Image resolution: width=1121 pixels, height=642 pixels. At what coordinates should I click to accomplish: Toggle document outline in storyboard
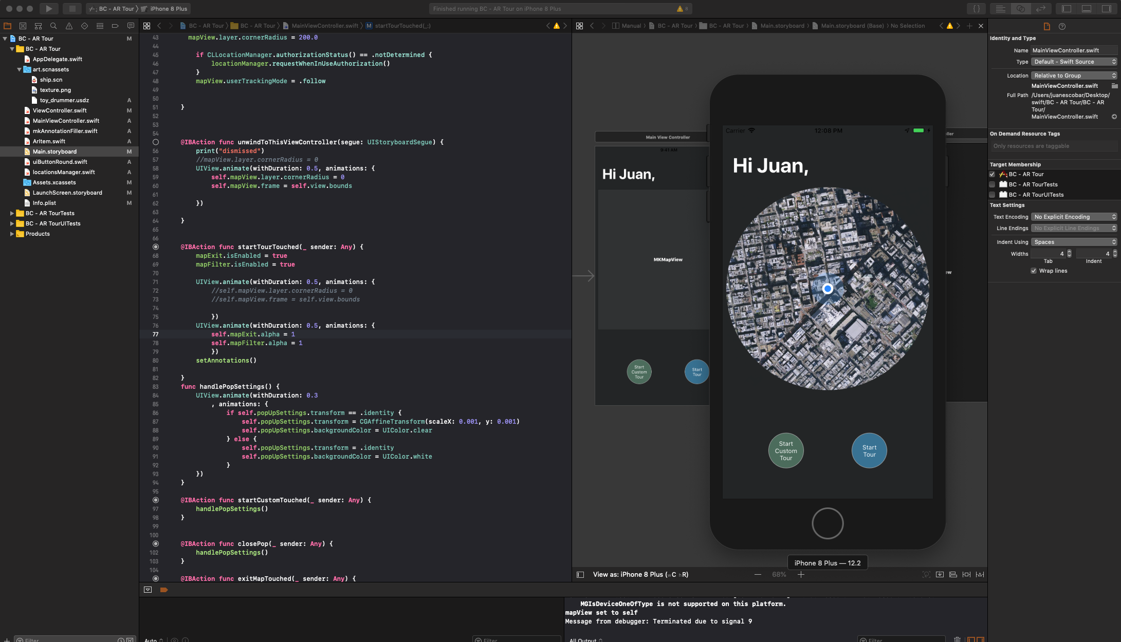coord(580,575)
